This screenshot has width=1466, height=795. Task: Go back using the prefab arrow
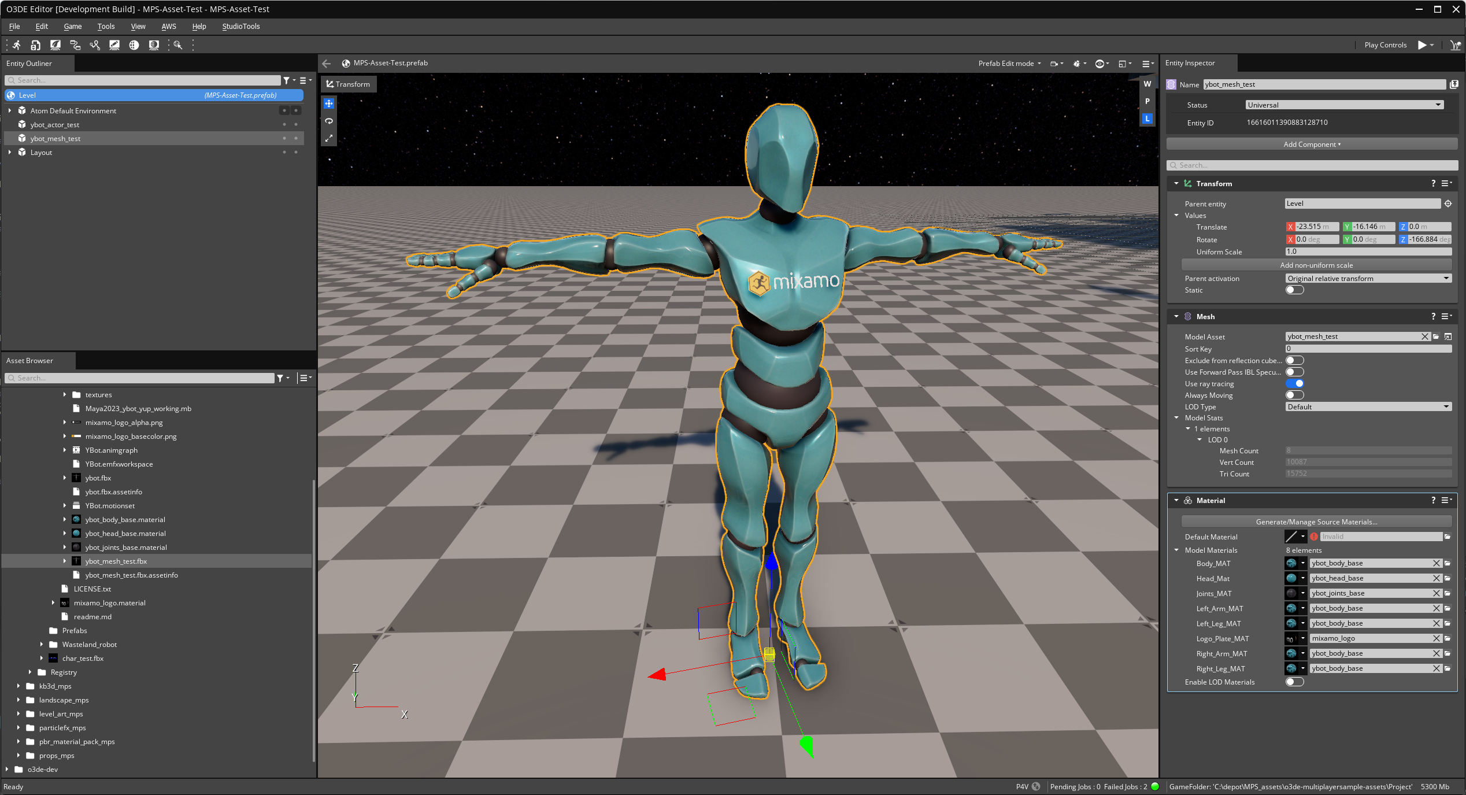point(327,64)
